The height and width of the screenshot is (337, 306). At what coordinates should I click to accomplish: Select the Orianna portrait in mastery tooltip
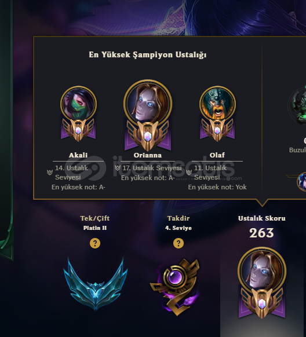[x=148, y=104]
